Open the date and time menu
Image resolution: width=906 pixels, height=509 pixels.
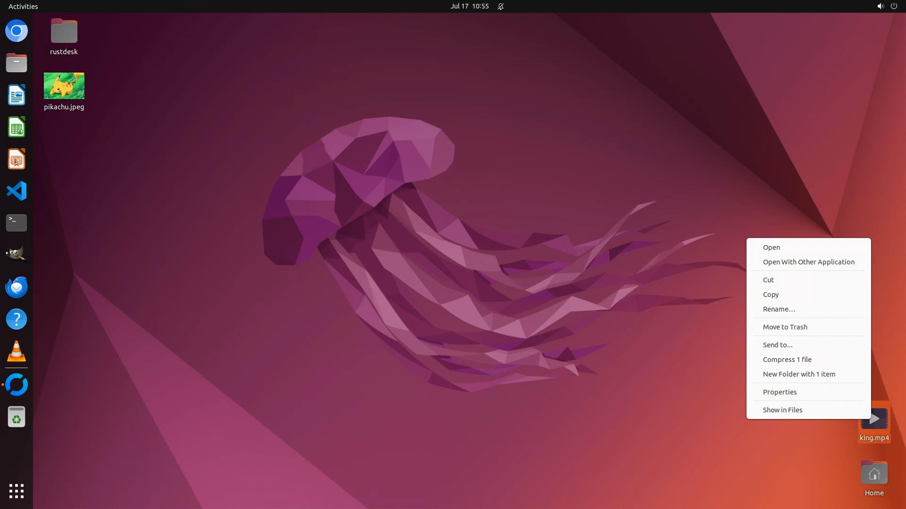(469, 6)
